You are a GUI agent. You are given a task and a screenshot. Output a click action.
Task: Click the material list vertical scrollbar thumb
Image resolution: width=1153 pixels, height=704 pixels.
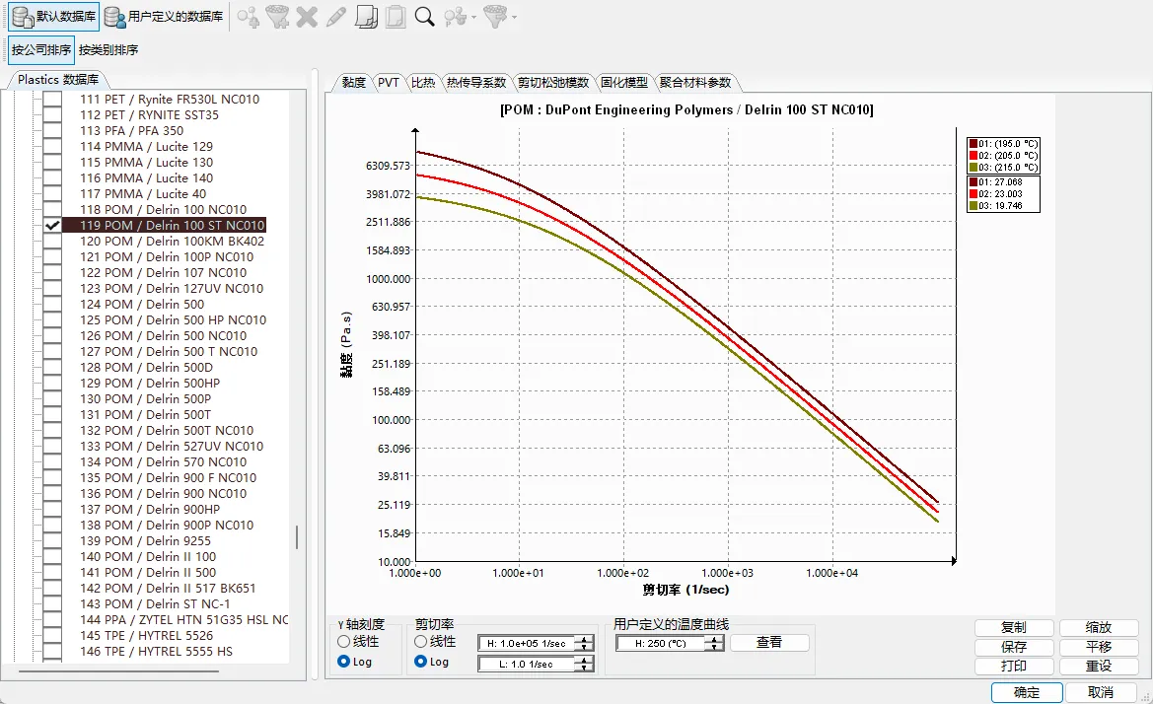297,537
